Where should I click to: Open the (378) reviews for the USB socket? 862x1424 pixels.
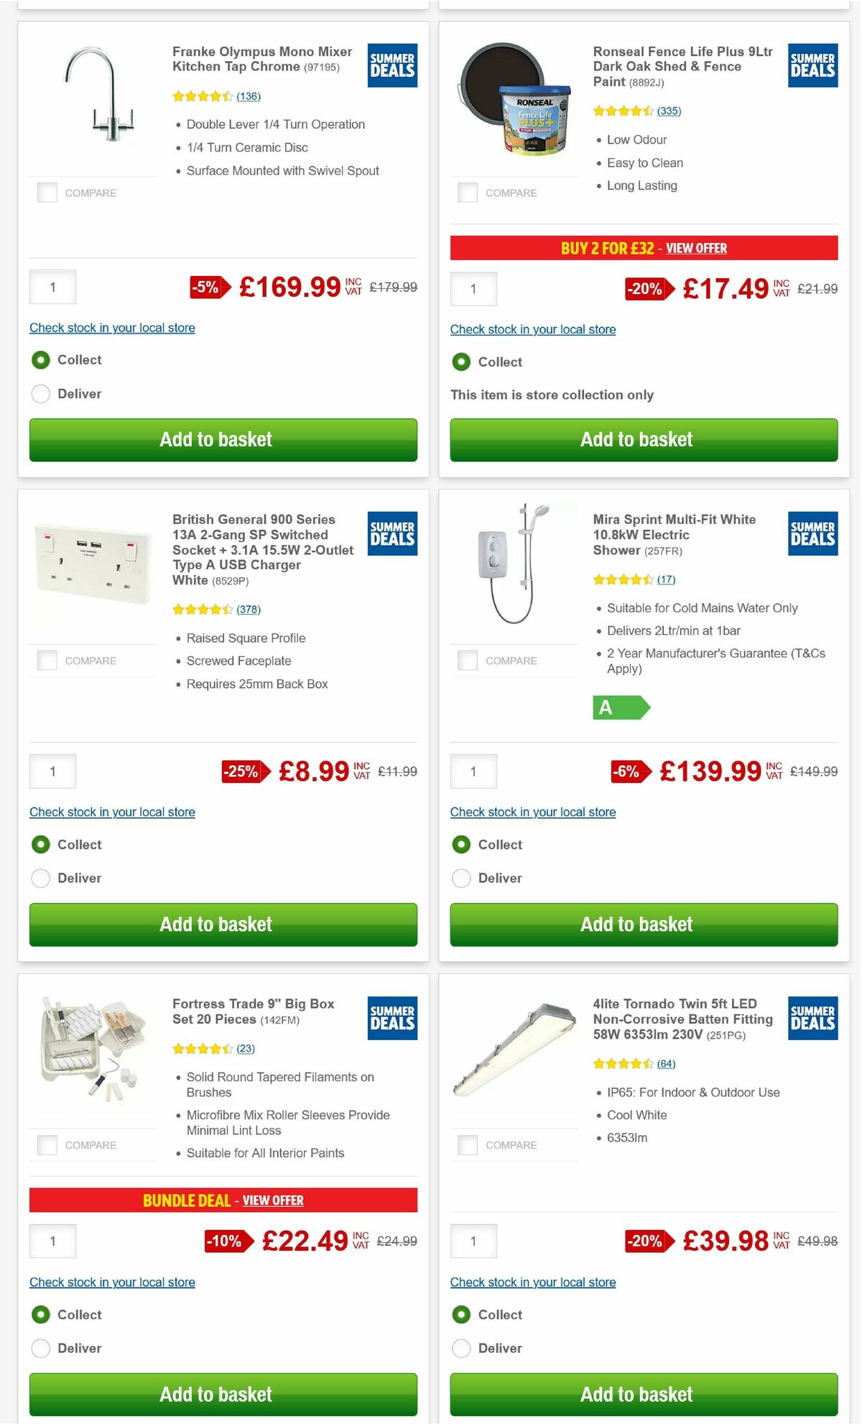click(x=249, y=609)
